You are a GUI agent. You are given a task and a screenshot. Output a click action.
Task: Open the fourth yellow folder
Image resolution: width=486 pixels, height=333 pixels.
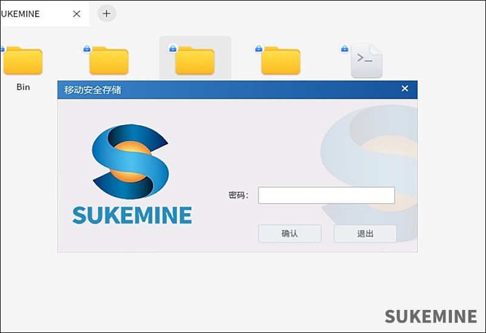point(281,61)
